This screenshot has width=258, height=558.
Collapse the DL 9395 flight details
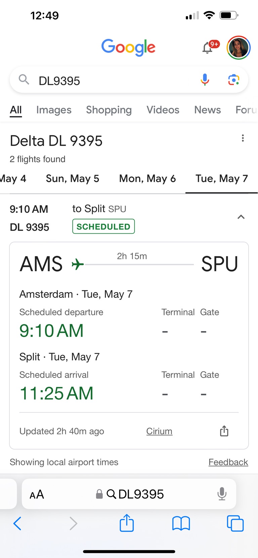tap(241, 217)
